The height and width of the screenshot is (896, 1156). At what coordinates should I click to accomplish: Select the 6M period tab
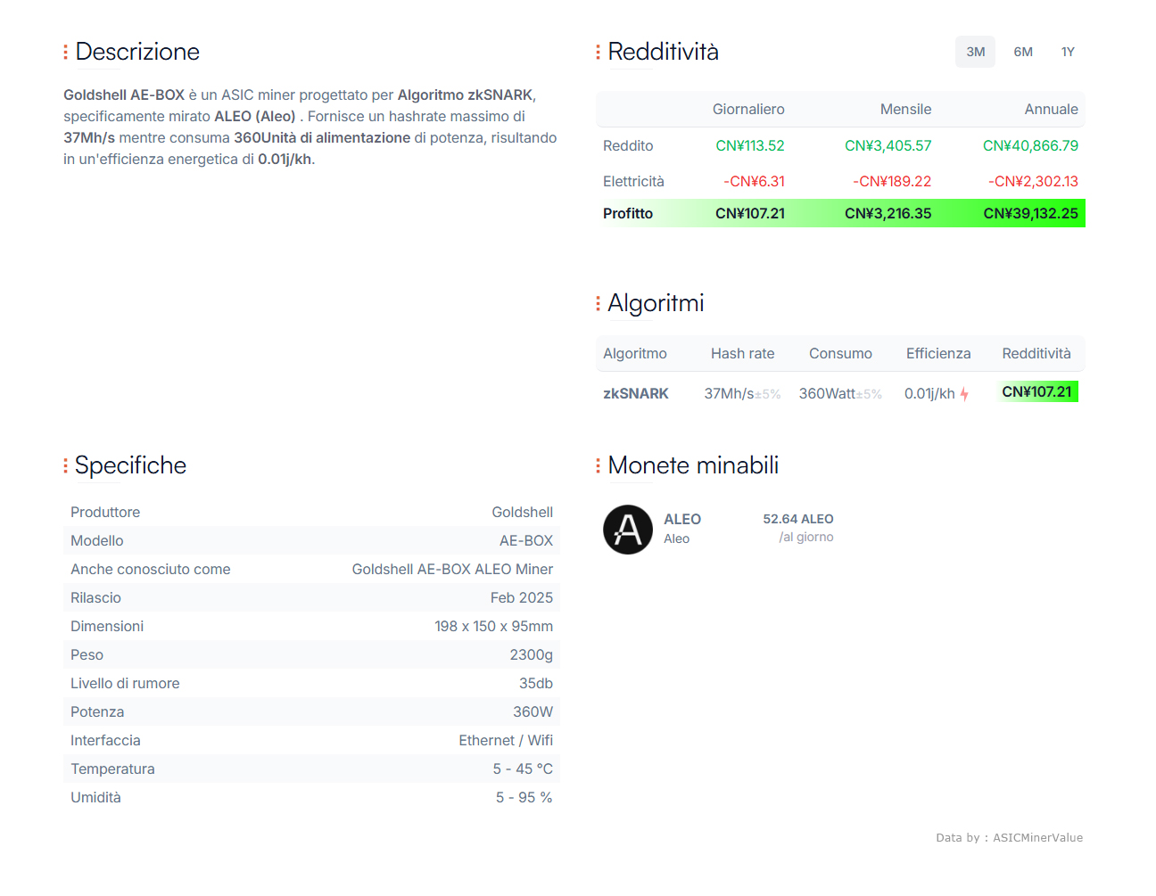(1023, 52)
